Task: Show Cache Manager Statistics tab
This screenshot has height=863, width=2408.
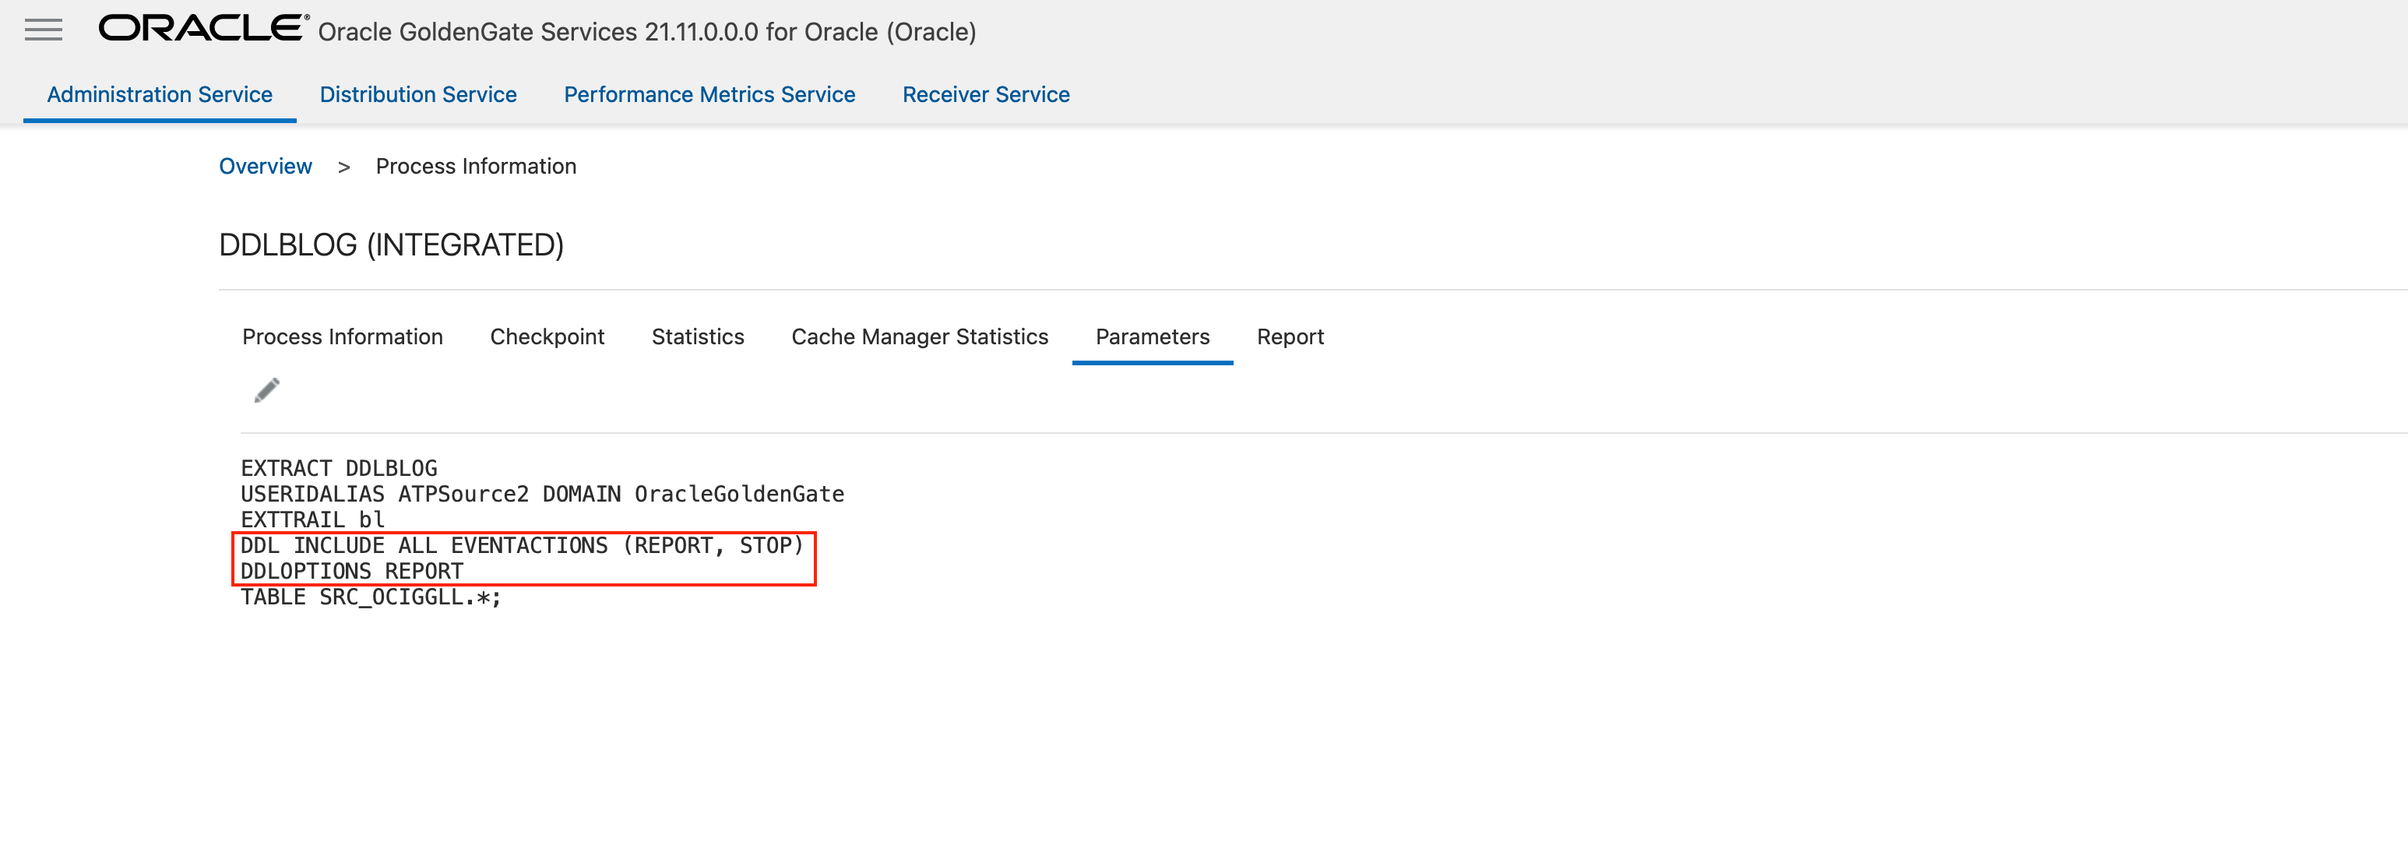Action: pos(919,336)
